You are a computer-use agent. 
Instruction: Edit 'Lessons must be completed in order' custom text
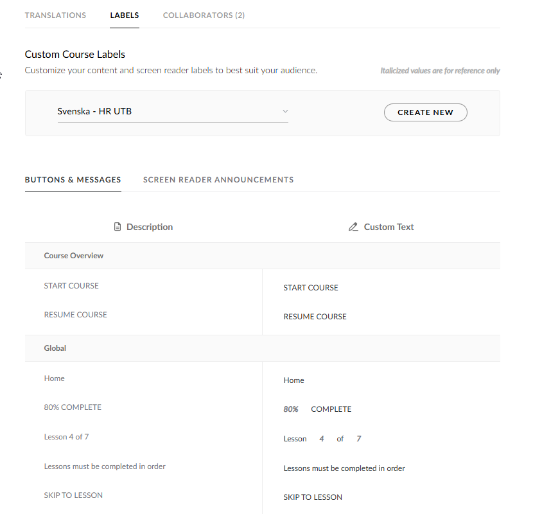344,468
